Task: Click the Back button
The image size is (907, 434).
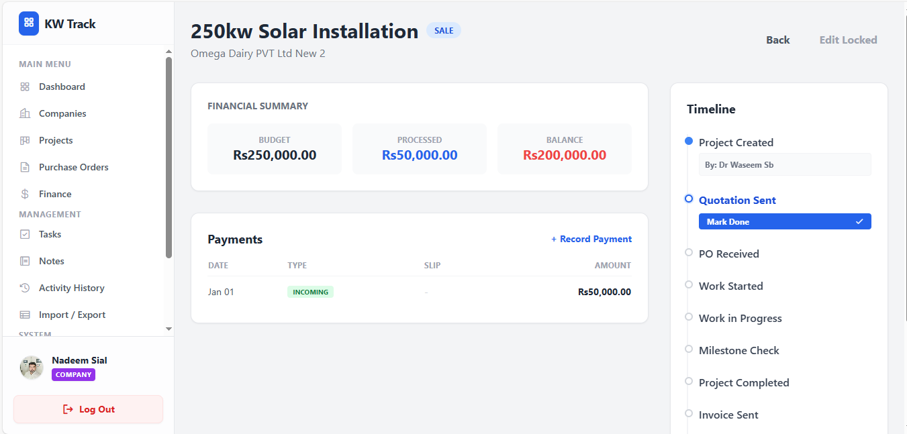Action: pyautogui.click(x=777, y=40)
